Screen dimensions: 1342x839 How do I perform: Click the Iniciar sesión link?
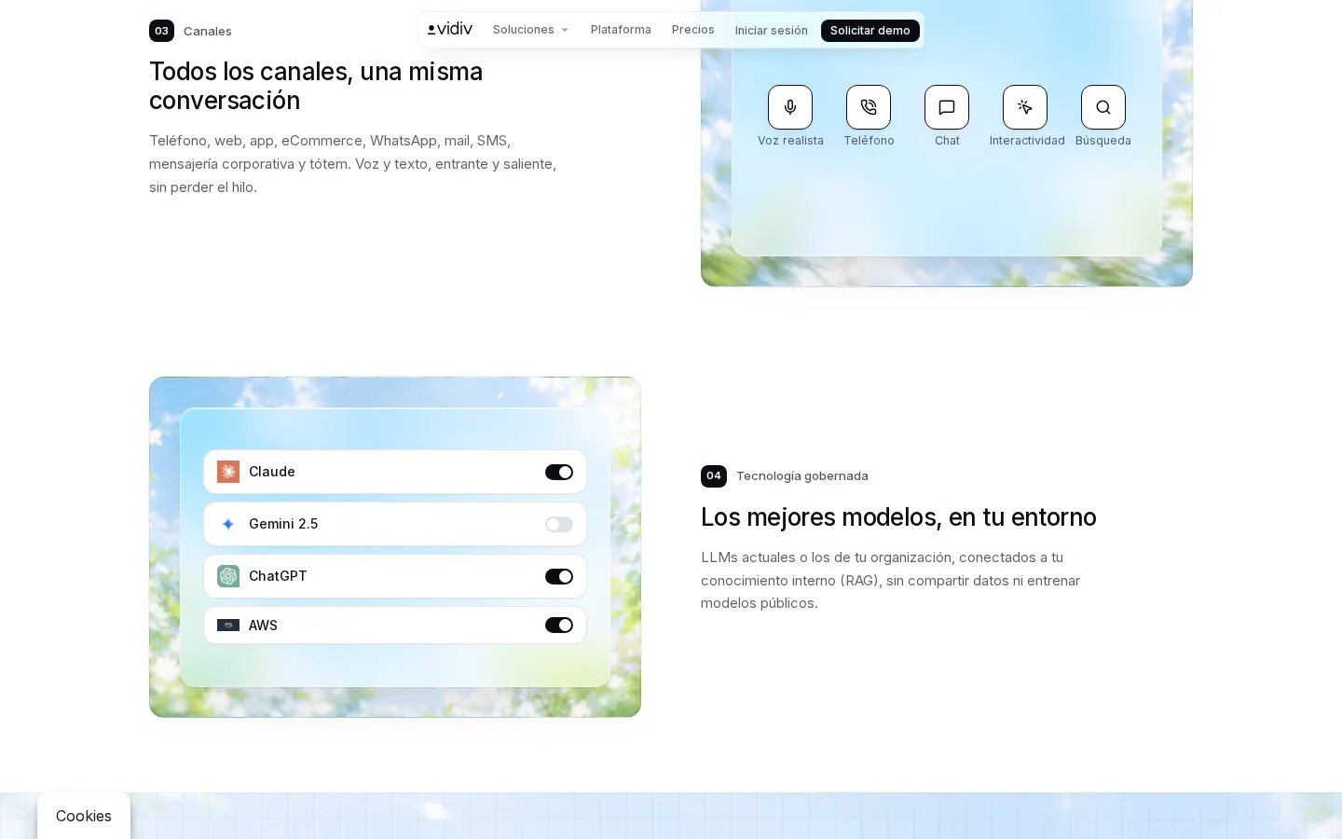[772, 31]
